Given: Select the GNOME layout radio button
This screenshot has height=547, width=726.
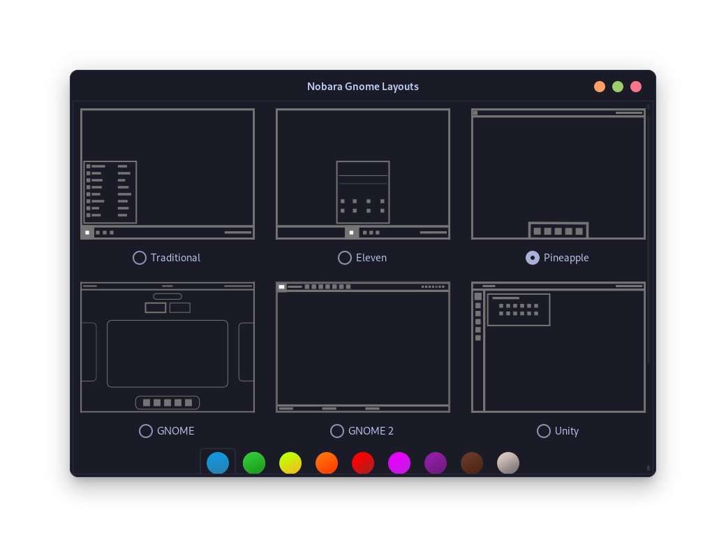Looking at the screenshot, I should (x=146, y=431).
